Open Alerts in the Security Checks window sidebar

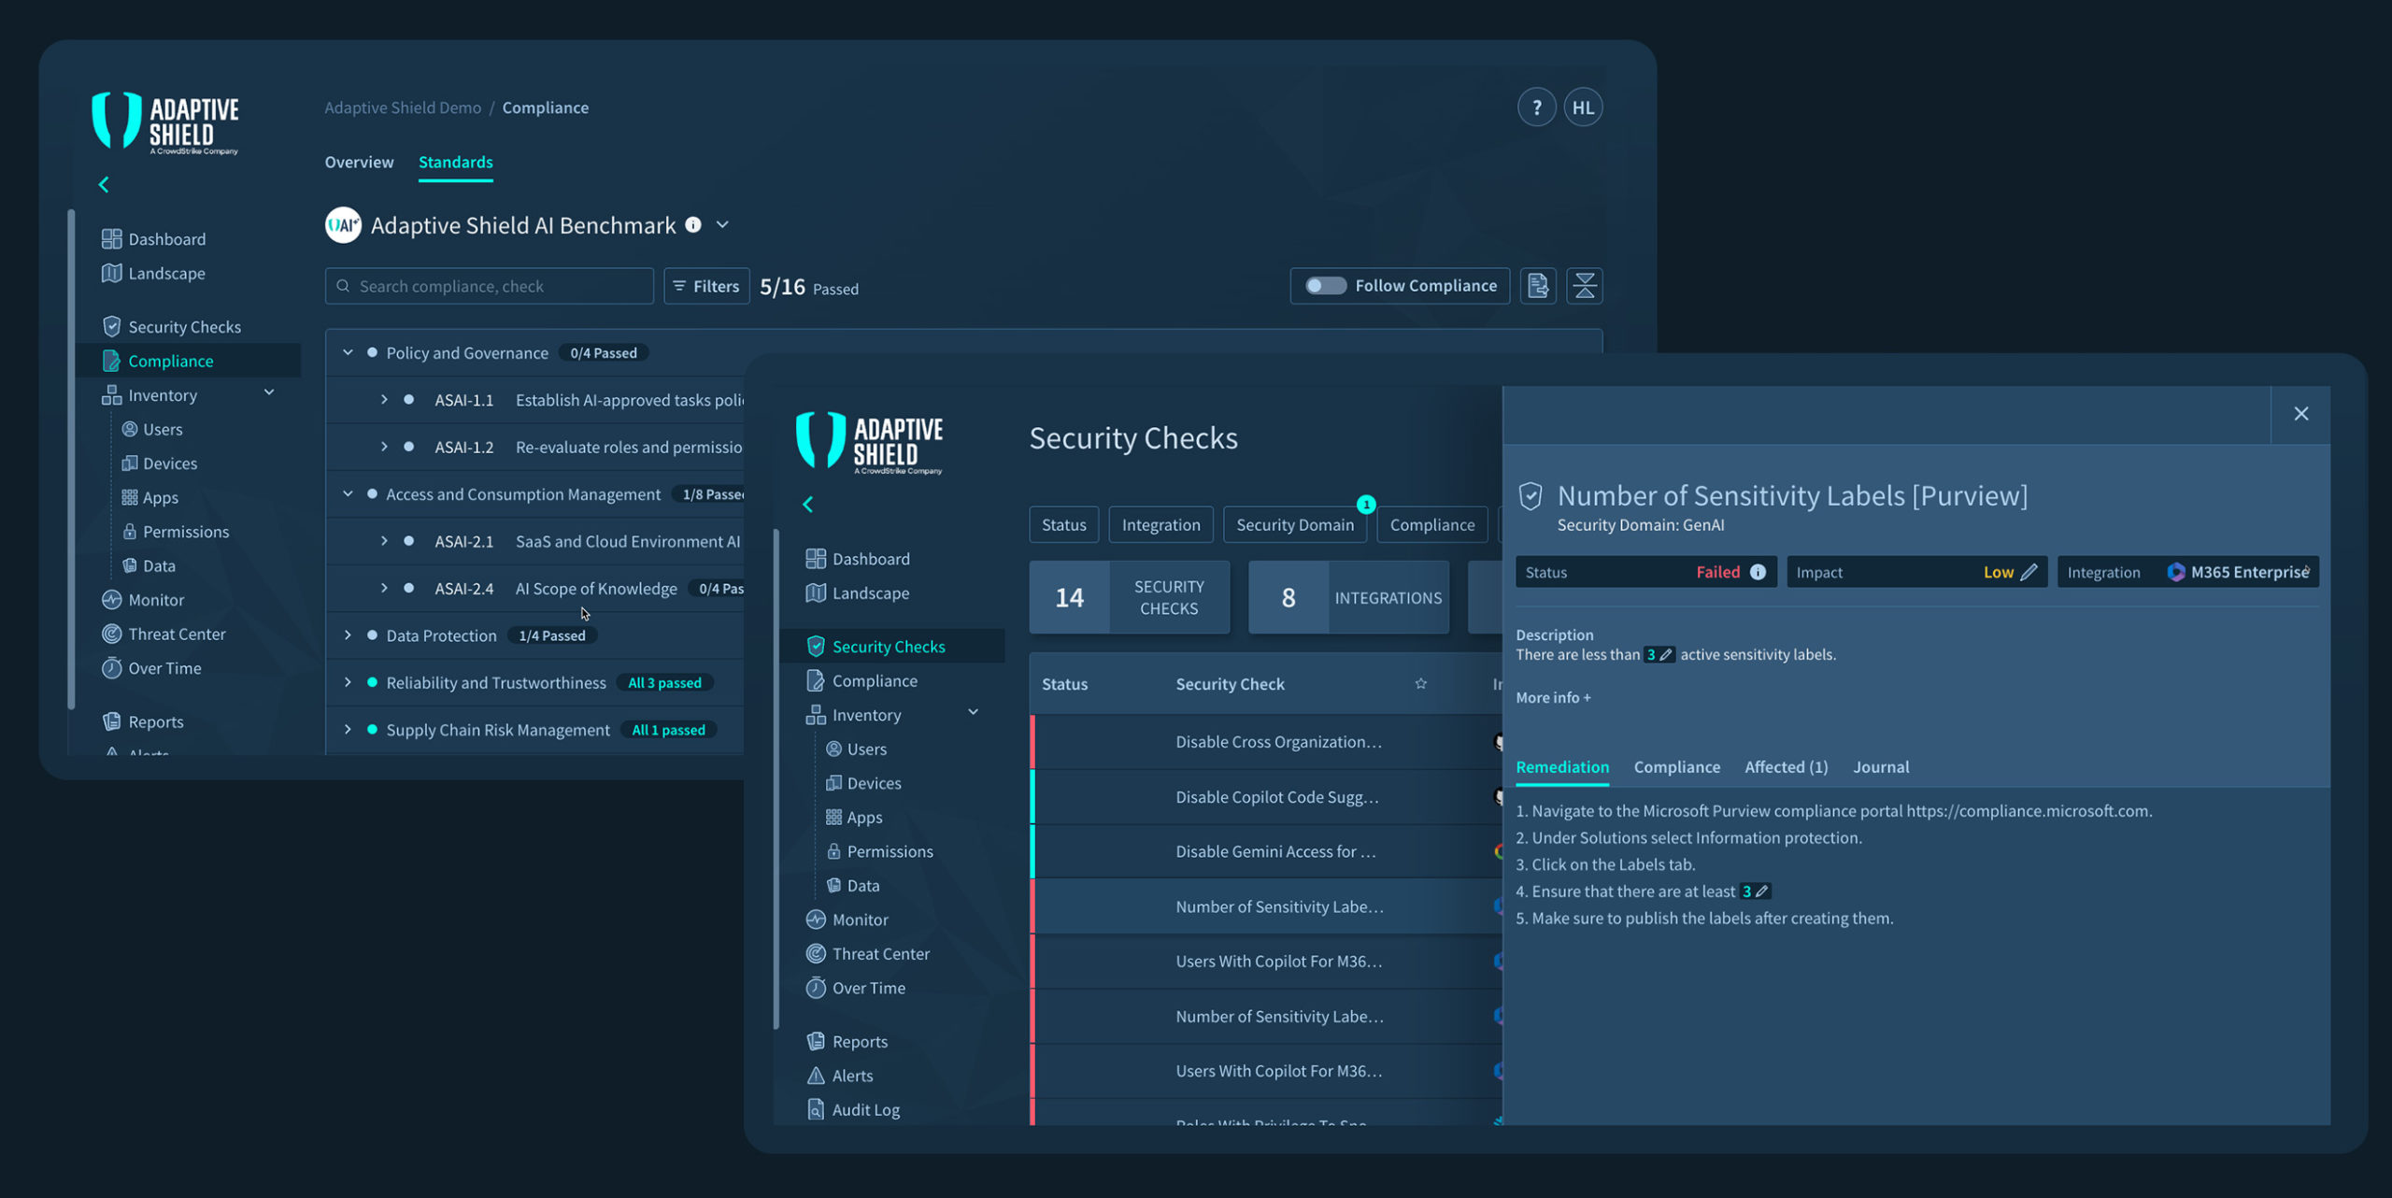click(840, 1076)
